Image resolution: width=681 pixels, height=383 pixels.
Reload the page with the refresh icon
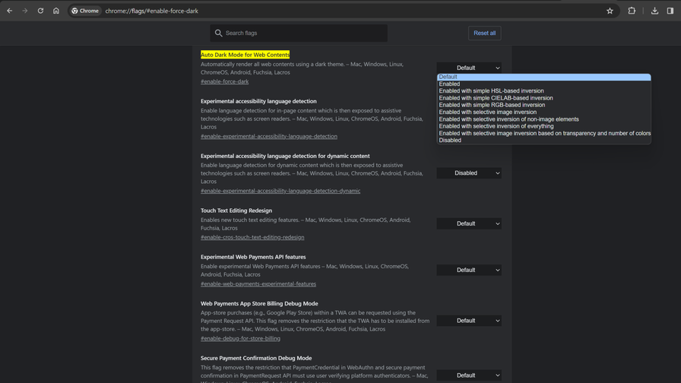coord(40,11)
